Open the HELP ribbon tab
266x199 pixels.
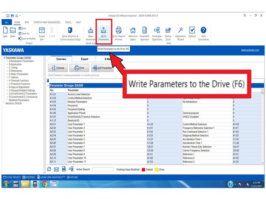[x=78, y=22]
